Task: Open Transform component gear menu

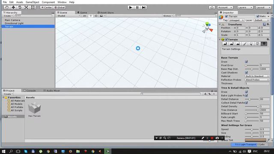Action: [x=268, y=24]
